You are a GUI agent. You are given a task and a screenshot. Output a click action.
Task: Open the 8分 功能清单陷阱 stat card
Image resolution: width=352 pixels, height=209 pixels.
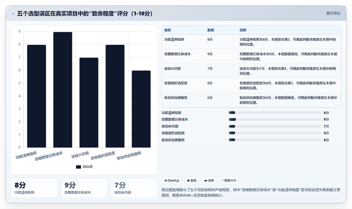pyautogui.click(x=34, y=188)
